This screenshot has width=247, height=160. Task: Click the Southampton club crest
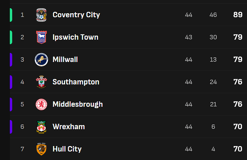point(42,82)
